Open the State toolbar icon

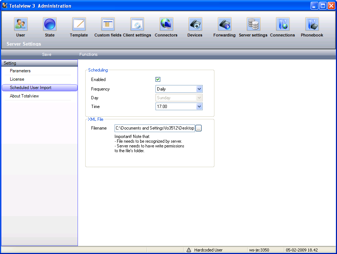pos(50,24)
